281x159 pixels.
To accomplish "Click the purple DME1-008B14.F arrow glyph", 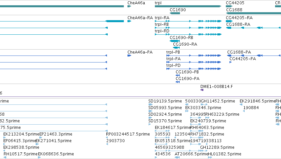I will click(202, 90).
